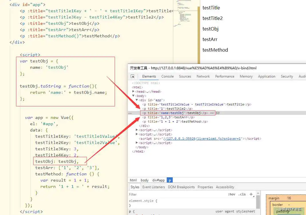
Task: Expand the first collapsed script node
Action: click(x=137, y=130)
